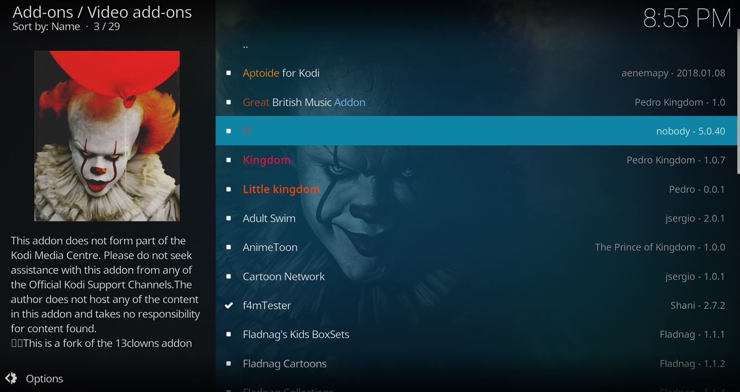Go up via the parent folder '..' entry
The height and width of the screenshot is (392, 740).
coord(477,45)
